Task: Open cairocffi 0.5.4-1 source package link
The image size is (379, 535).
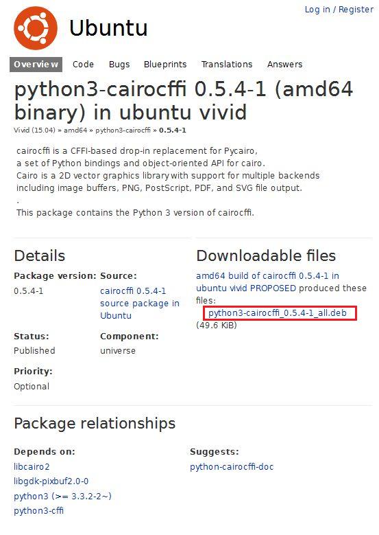Action: coord(140,304)
